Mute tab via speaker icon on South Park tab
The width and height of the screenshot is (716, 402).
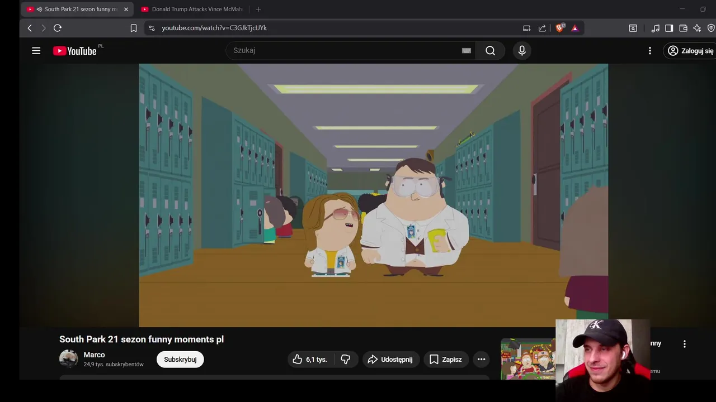[x=39, y=9]
